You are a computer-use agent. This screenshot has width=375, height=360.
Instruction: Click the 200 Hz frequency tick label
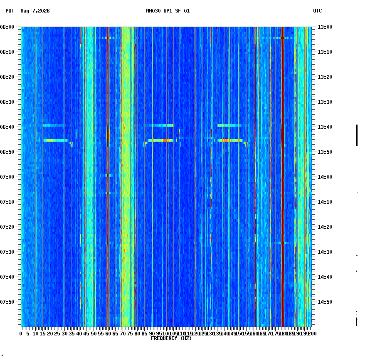[x=312, y=334]
